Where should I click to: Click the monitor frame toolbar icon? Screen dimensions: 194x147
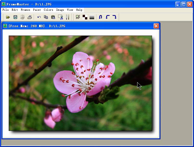click(x=78, y=17)
